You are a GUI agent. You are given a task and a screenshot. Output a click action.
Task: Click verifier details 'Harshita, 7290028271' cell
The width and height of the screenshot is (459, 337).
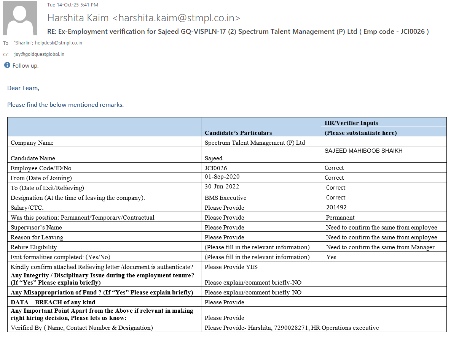tap(292, 328)
